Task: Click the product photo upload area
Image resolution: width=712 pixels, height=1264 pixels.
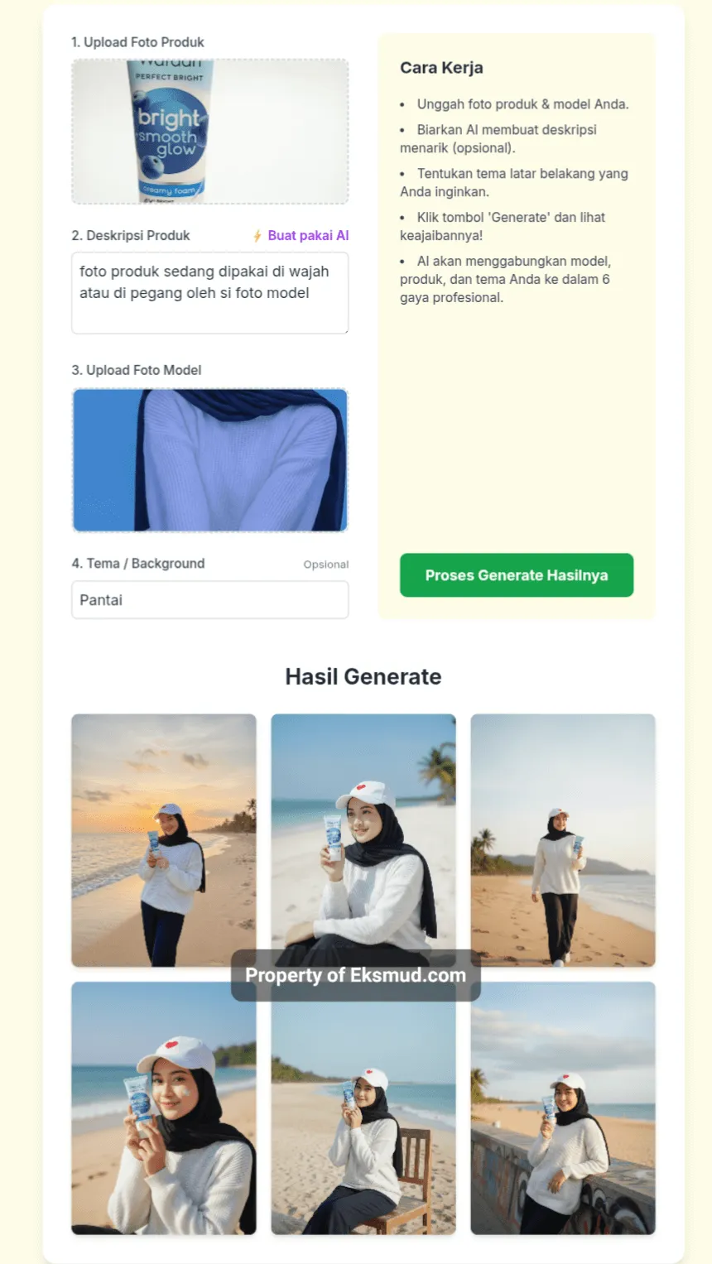Action: click(x=210, y=132)
